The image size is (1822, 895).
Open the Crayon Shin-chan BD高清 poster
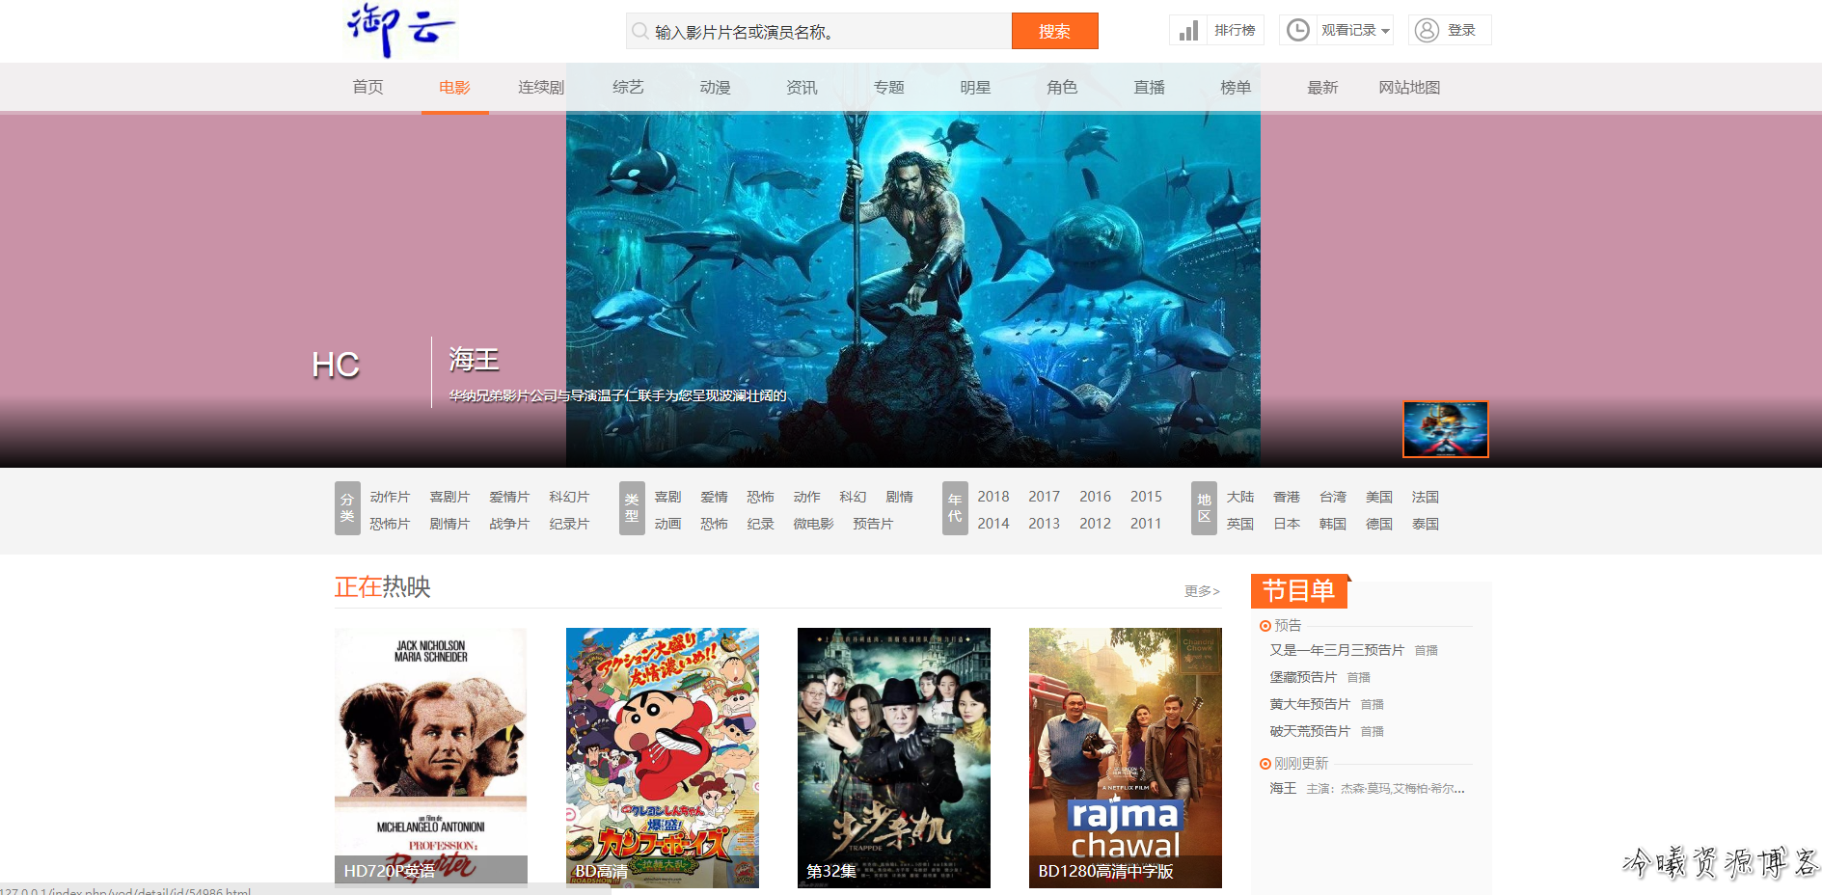[x=662, y=757]
